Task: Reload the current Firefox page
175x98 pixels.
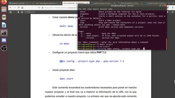Action: [x=18, y=8]
